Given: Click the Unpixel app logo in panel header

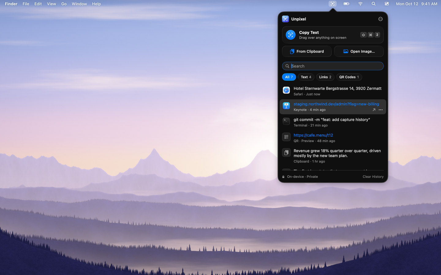Looking at the screenshot, I should coord(285,19).
